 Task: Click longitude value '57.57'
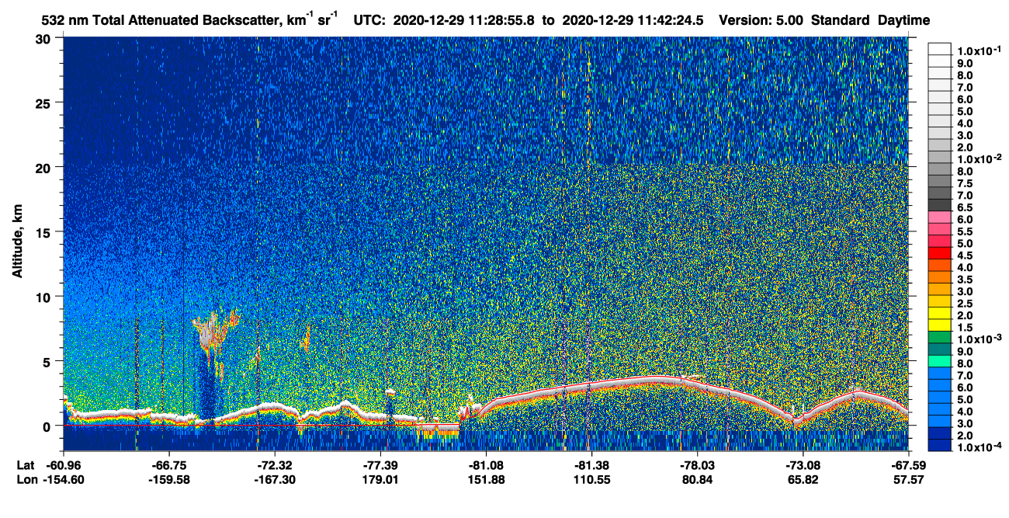[908, 480]
